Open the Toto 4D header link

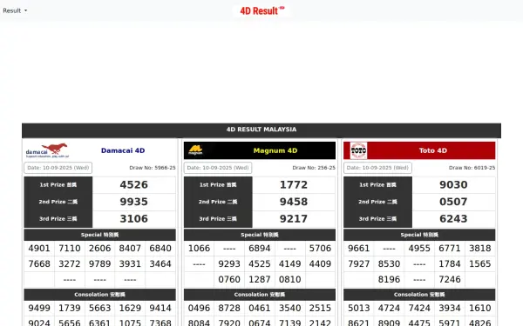(x=432, y=150)
